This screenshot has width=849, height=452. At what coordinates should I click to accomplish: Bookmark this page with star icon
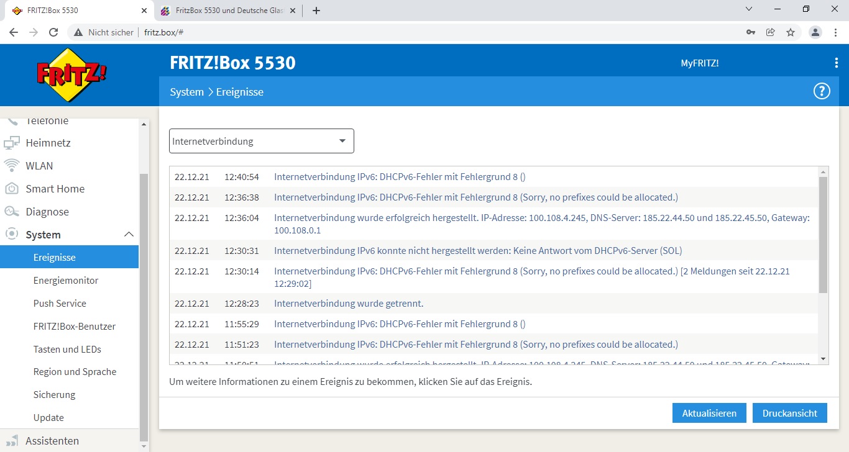coord(791,32)
